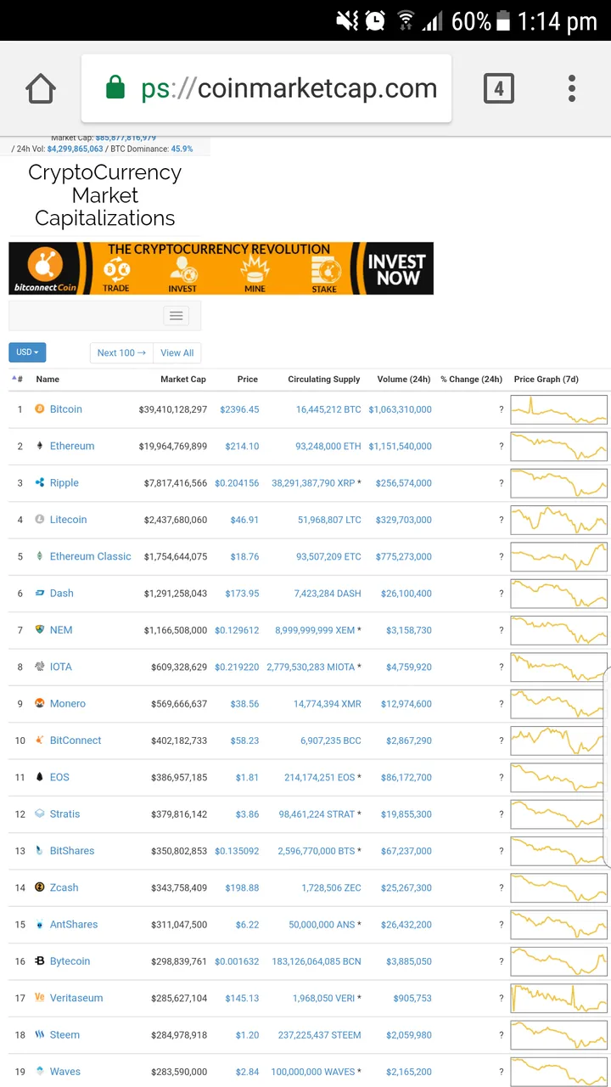
Task: Click the EOS coin icon
Action: pos(39,777)
